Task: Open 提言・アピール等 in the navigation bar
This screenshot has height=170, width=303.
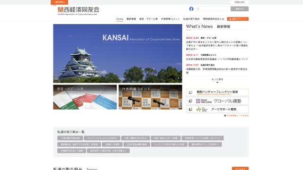Action: (x=148, y=19)
